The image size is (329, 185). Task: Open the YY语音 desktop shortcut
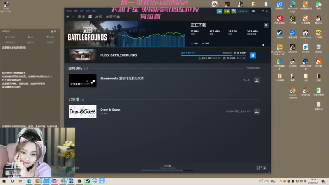[318, 35]
